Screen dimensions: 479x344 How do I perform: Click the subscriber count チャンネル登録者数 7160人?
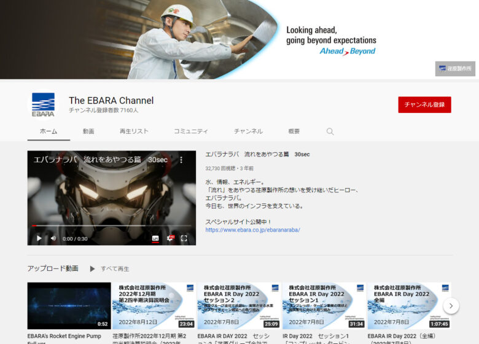coord(104,111)
